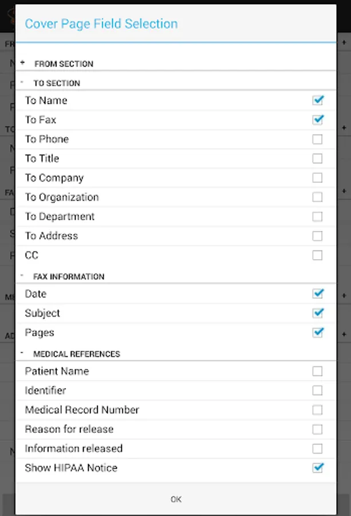351x516 pixels.
Task: Enable the CC field checkbox
Action: tap(317, 255)
